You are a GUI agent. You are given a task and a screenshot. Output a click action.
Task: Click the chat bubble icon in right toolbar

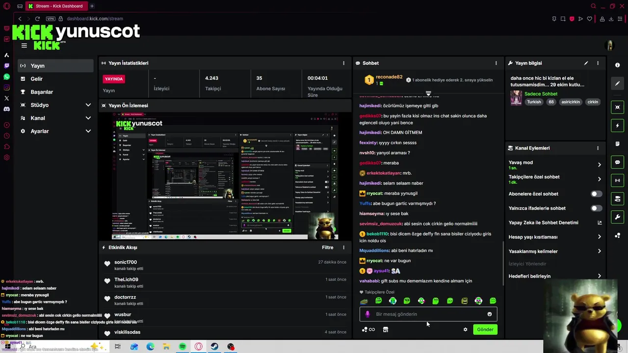point(617,162)
